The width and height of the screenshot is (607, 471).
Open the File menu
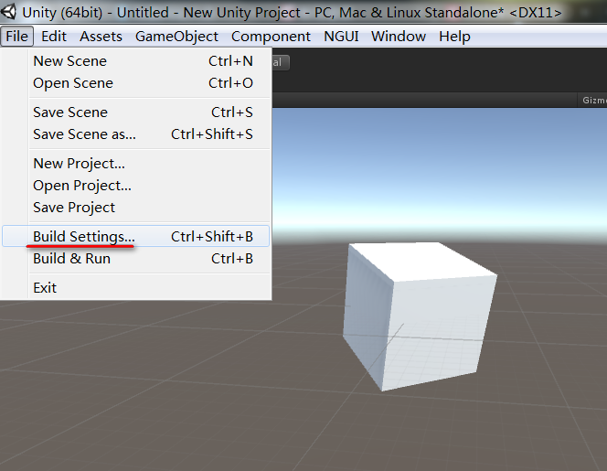[x=17, y=37]
